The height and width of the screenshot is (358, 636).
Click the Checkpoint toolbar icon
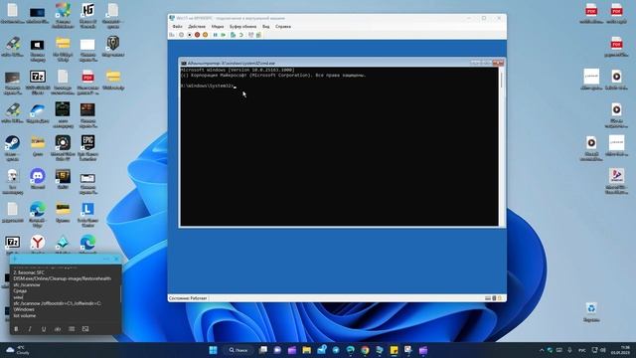233,35
